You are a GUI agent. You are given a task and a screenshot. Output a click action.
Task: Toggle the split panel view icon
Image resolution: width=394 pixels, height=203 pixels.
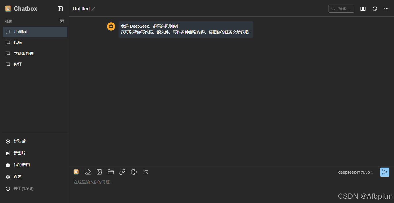(x=363, y=9)
